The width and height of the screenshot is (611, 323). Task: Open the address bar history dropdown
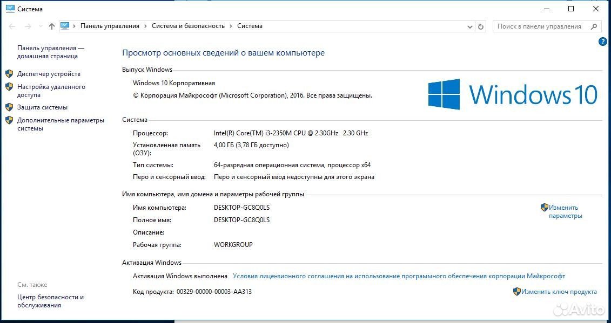(469, 26)
